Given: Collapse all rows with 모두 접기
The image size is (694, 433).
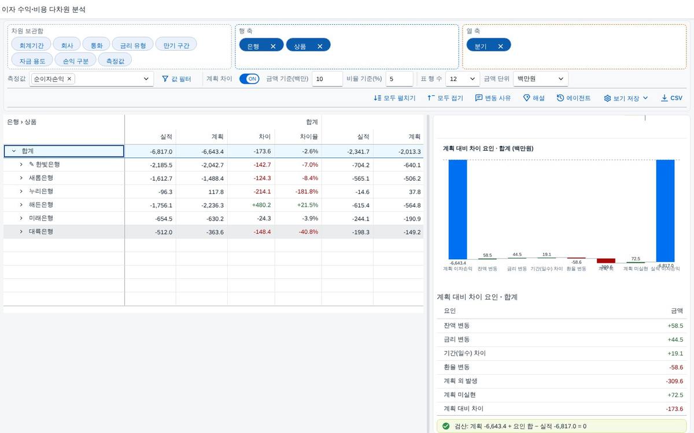Looking at the screenshot, I should (x=445, y=98).
